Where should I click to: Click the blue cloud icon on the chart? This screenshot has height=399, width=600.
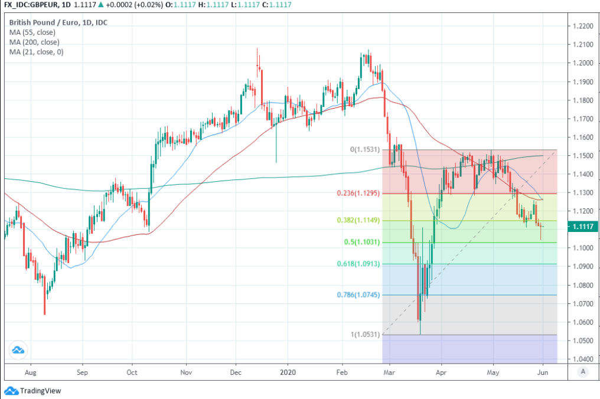(x=19, y=350)
